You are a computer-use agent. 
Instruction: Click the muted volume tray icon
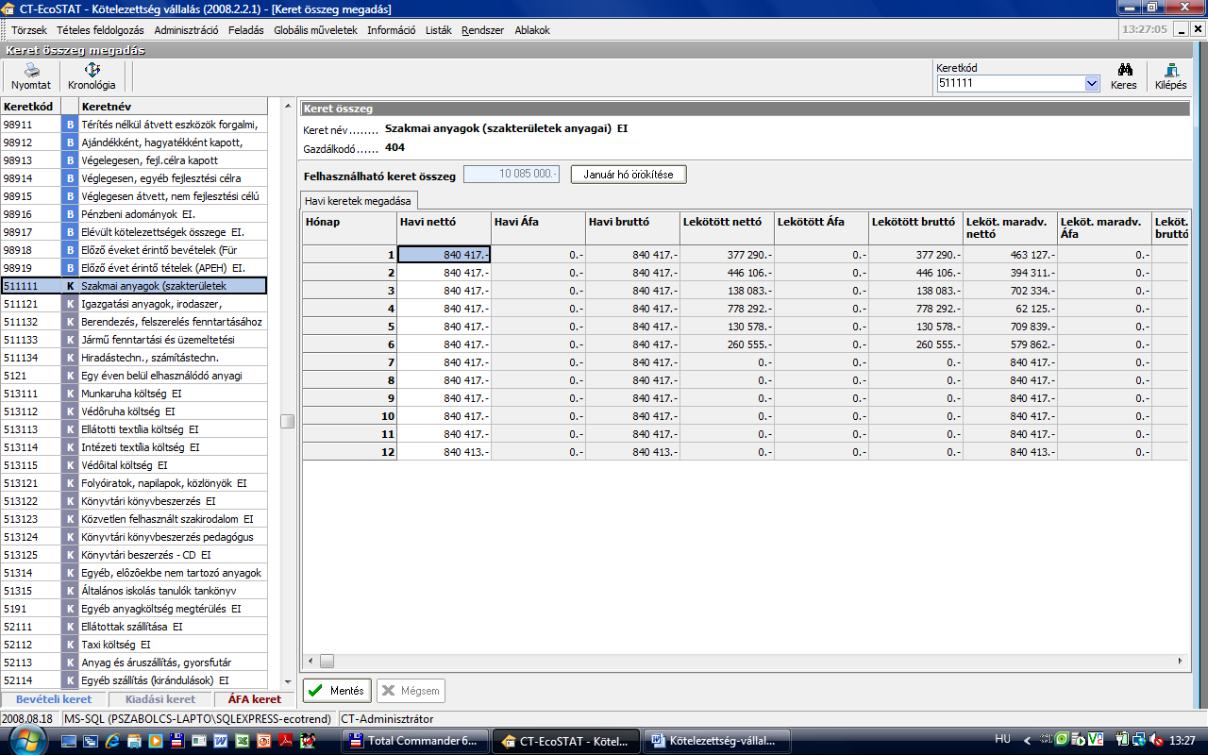pos(1157,740)
